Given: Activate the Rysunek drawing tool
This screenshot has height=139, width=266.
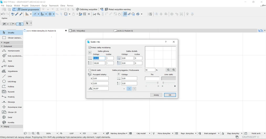Looking at the screenshot, I should click(x=11, y=92).
